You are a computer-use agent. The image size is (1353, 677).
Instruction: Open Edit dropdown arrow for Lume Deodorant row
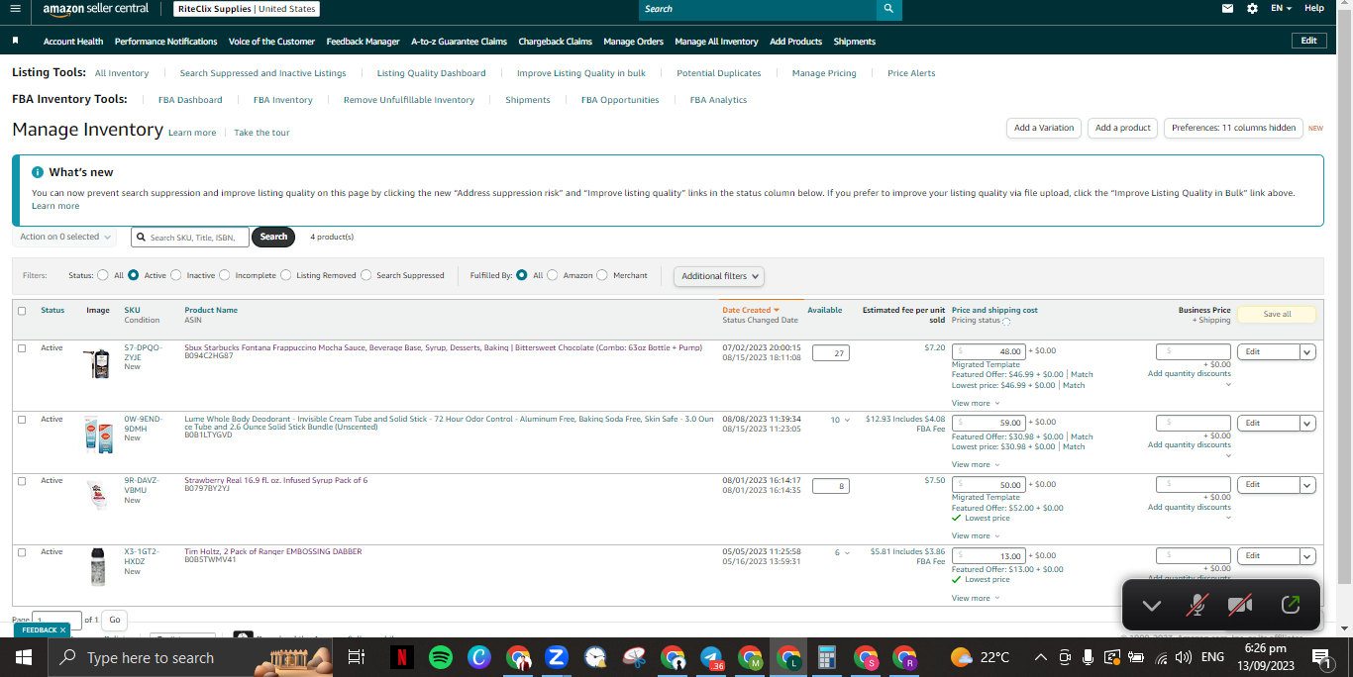[1307, 424]
